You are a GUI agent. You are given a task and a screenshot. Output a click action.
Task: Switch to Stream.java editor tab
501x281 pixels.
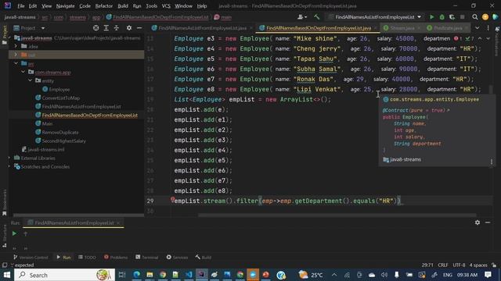pyautogui.click(x=402, y=28)
